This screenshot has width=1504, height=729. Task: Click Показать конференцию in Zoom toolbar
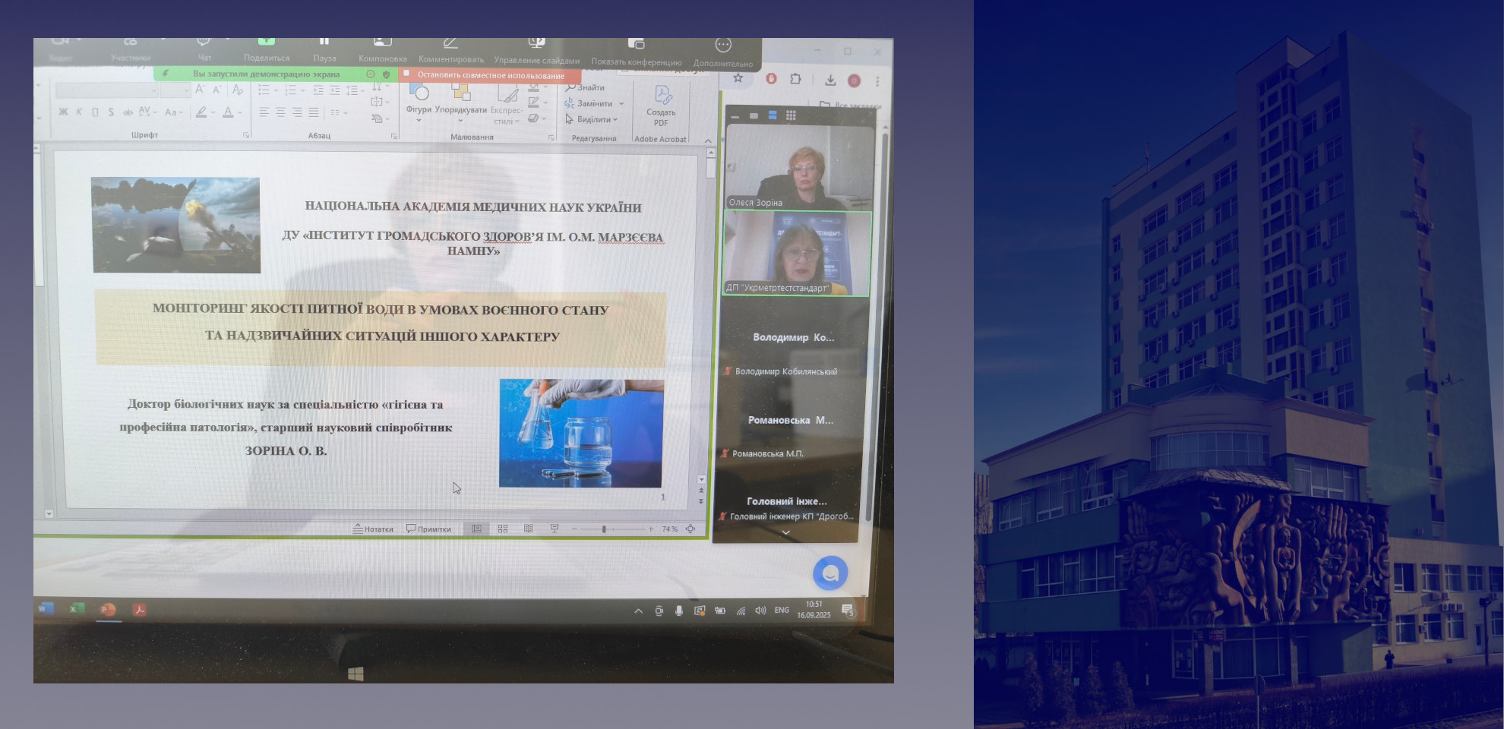click(637, 52)
